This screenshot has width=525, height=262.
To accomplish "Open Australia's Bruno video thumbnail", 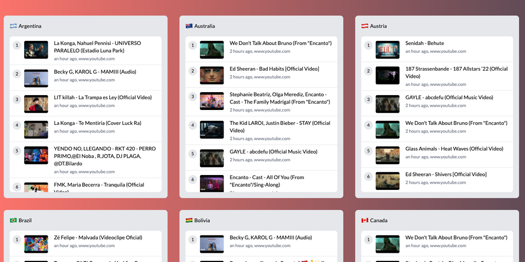I will click(212, 50).
